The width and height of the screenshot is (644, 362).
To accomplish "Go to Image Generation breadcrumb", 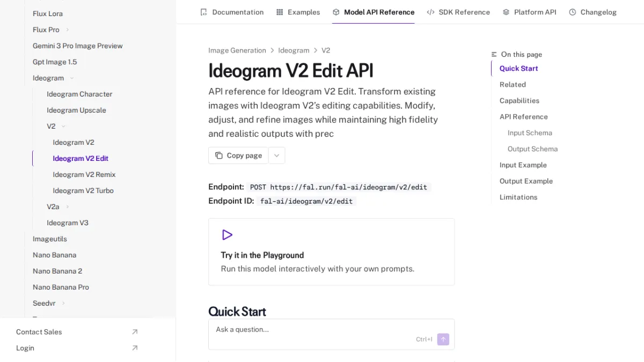I will 237,50.
